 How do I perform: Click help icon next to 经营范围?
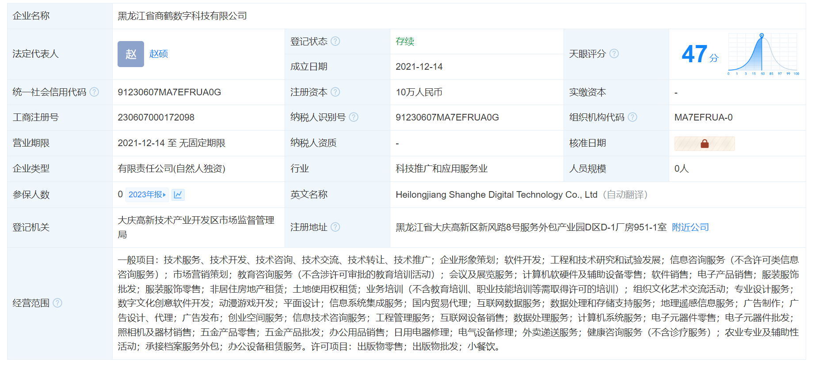57,303
